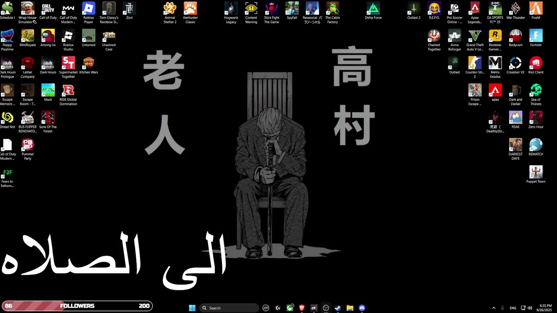
Task: Open the Zero Hour game shortcut
Action: coord(536,120)
